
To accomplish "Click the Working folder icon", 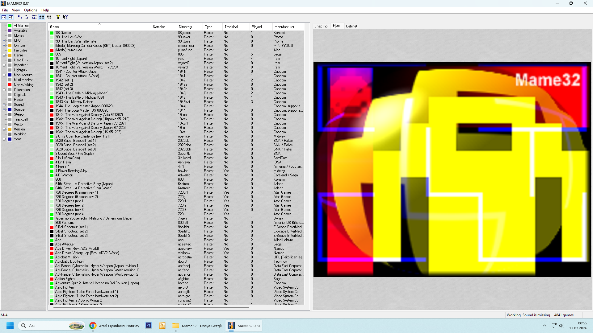I will 10,134.
